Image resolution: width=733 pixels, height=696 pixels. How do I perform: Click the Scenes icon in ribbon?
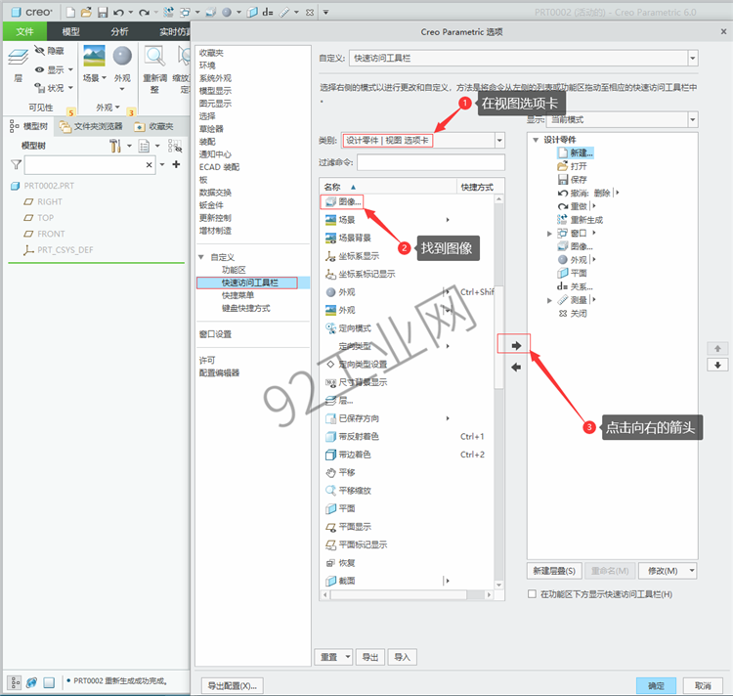point(94,56)
